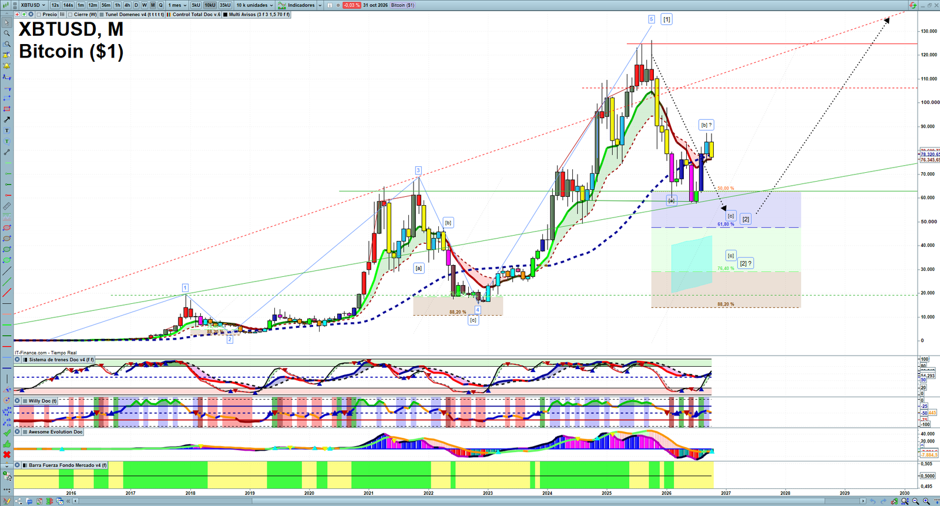Close the Barra Fuerza Fondo Mercado panel

(x=17, y=465)
